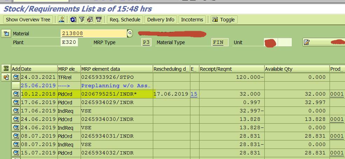
Task: Click the Date column header
Action: 39,69
